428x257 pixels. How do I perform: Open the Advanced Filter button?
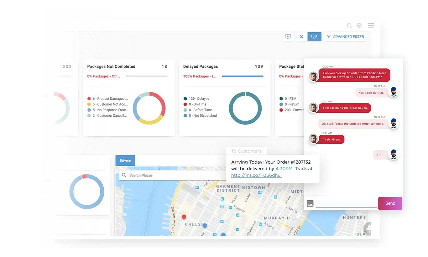[346, 37]
